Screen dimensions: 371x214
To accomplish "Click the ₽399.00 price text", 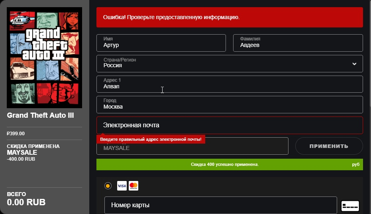I will click(x=16, y=134).
